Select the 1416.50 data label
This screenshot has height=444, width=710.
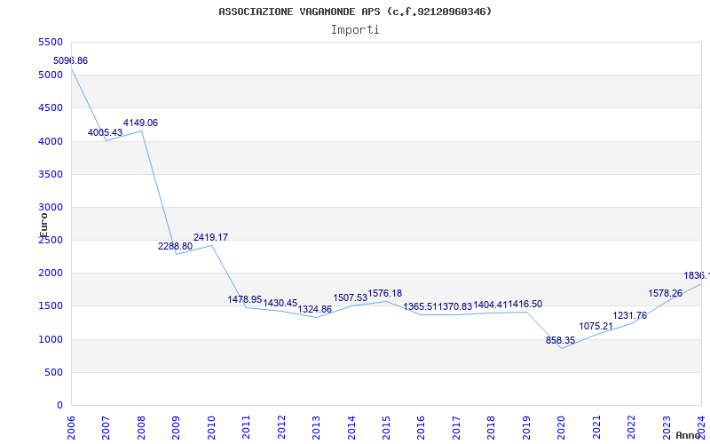525,304
